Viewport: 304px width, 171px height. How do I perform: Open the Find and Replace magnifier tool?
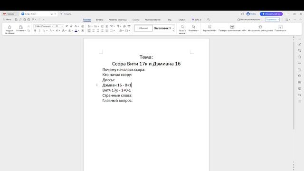182,27
